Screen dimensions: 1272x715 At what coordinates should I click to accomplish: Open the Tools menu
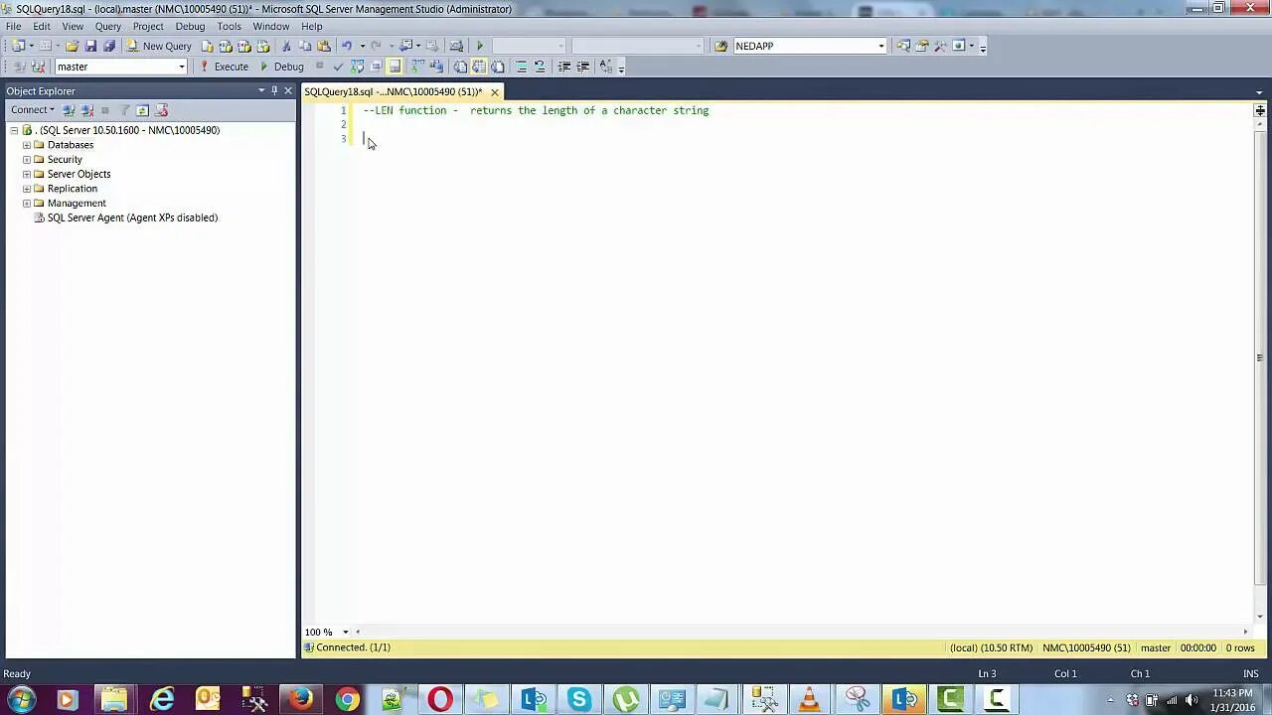[x=229, y=27]
